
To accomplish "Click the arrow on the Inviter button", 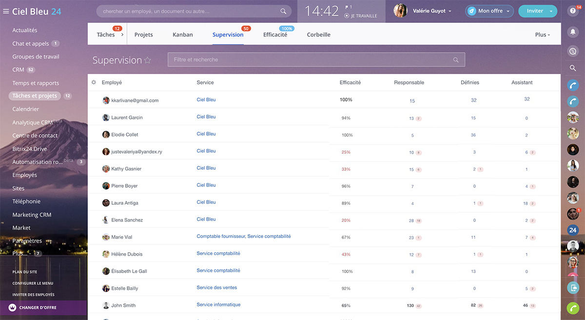I will [x=551, y=11].
